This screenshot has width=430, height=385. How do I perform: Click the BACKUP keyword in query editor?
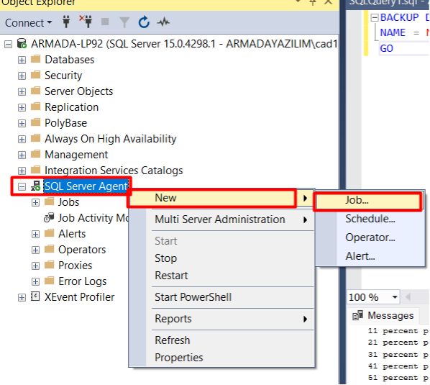coord(399,17)
